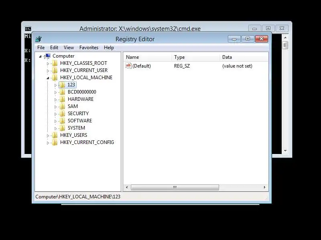321x240 pixels.
Task: Select the HKEY_LOCAL_MACHINE label
Action: pyautogui.click(x=86, y=77)
